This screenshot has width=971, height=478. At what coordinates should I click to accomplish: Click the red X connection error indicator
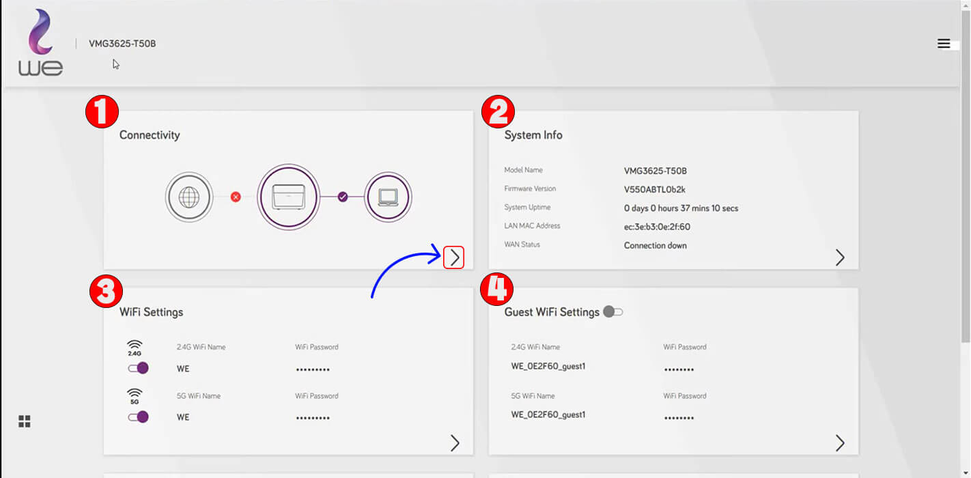236,197
